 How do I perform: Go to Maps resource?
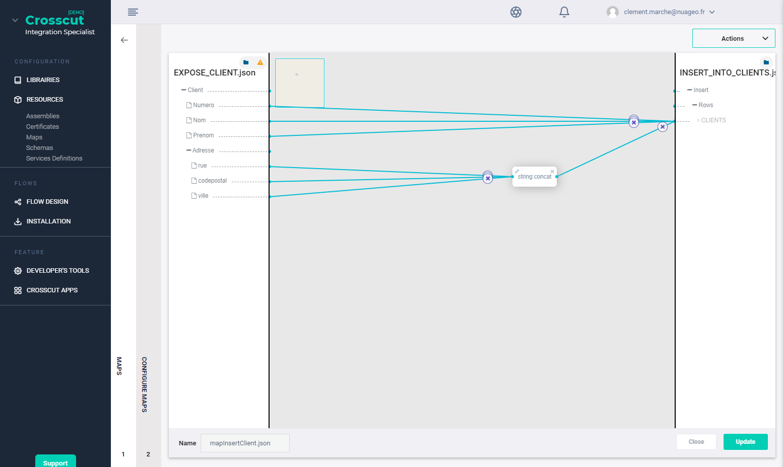click(x=34, y=137)
